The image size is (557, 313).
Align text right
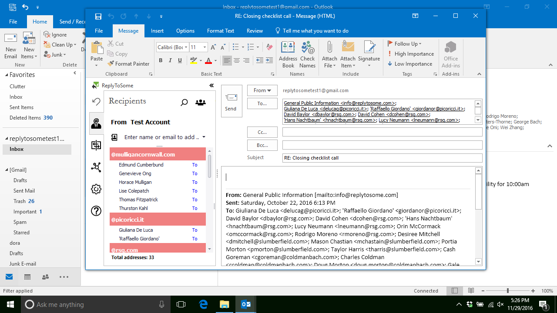[x=246, y=60]
